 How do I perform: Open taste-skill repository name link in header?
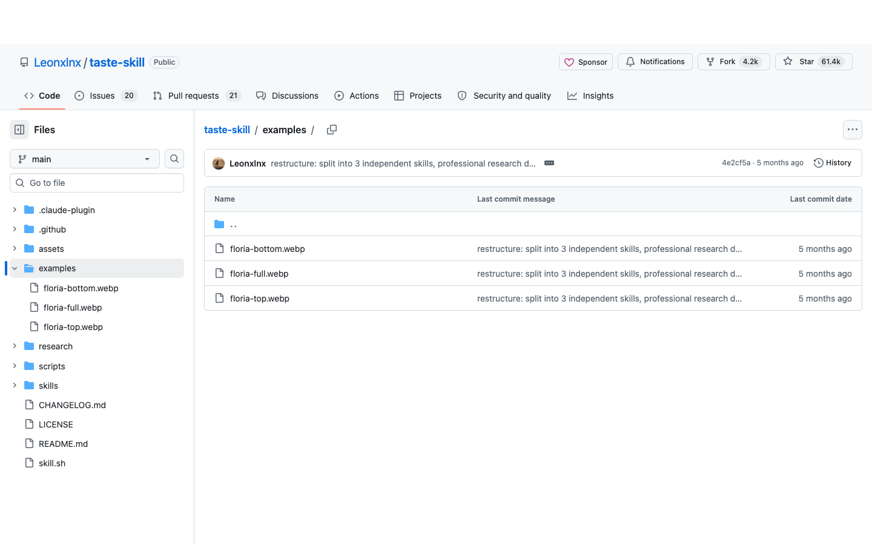(x=117, y=62)
